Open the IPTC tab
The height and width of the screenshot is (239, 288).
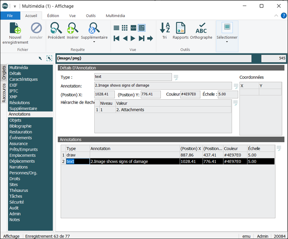point(30,91)
